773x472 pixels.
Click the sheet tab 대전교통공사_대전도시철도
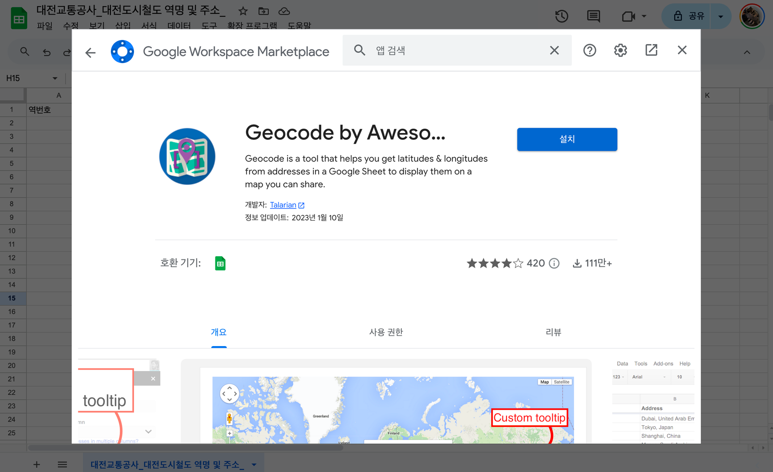(167, 464)
